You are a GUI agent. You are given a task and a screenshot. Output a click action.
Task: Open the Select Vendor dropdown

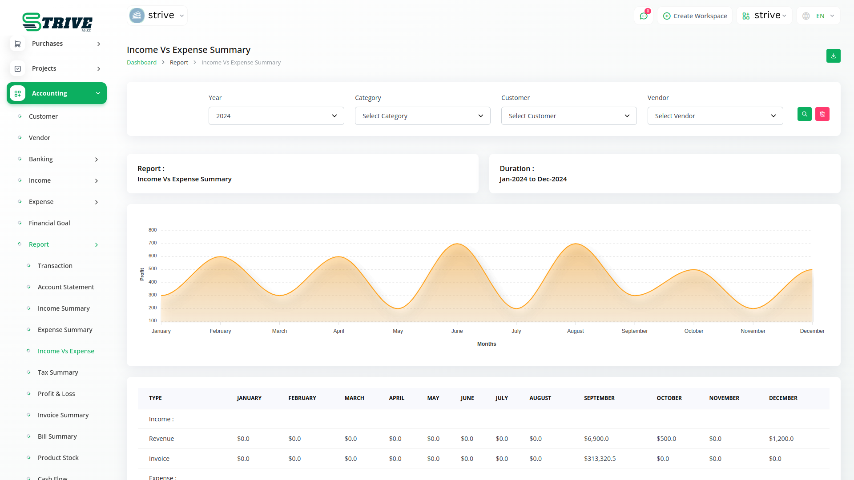click(x=714, y=116)
